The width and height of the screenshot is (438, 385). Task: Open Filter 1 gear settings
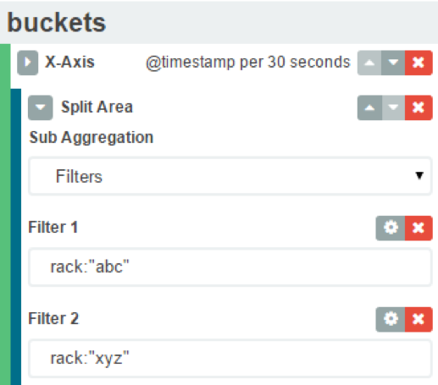pyautogui.click(x=391, y=228)
